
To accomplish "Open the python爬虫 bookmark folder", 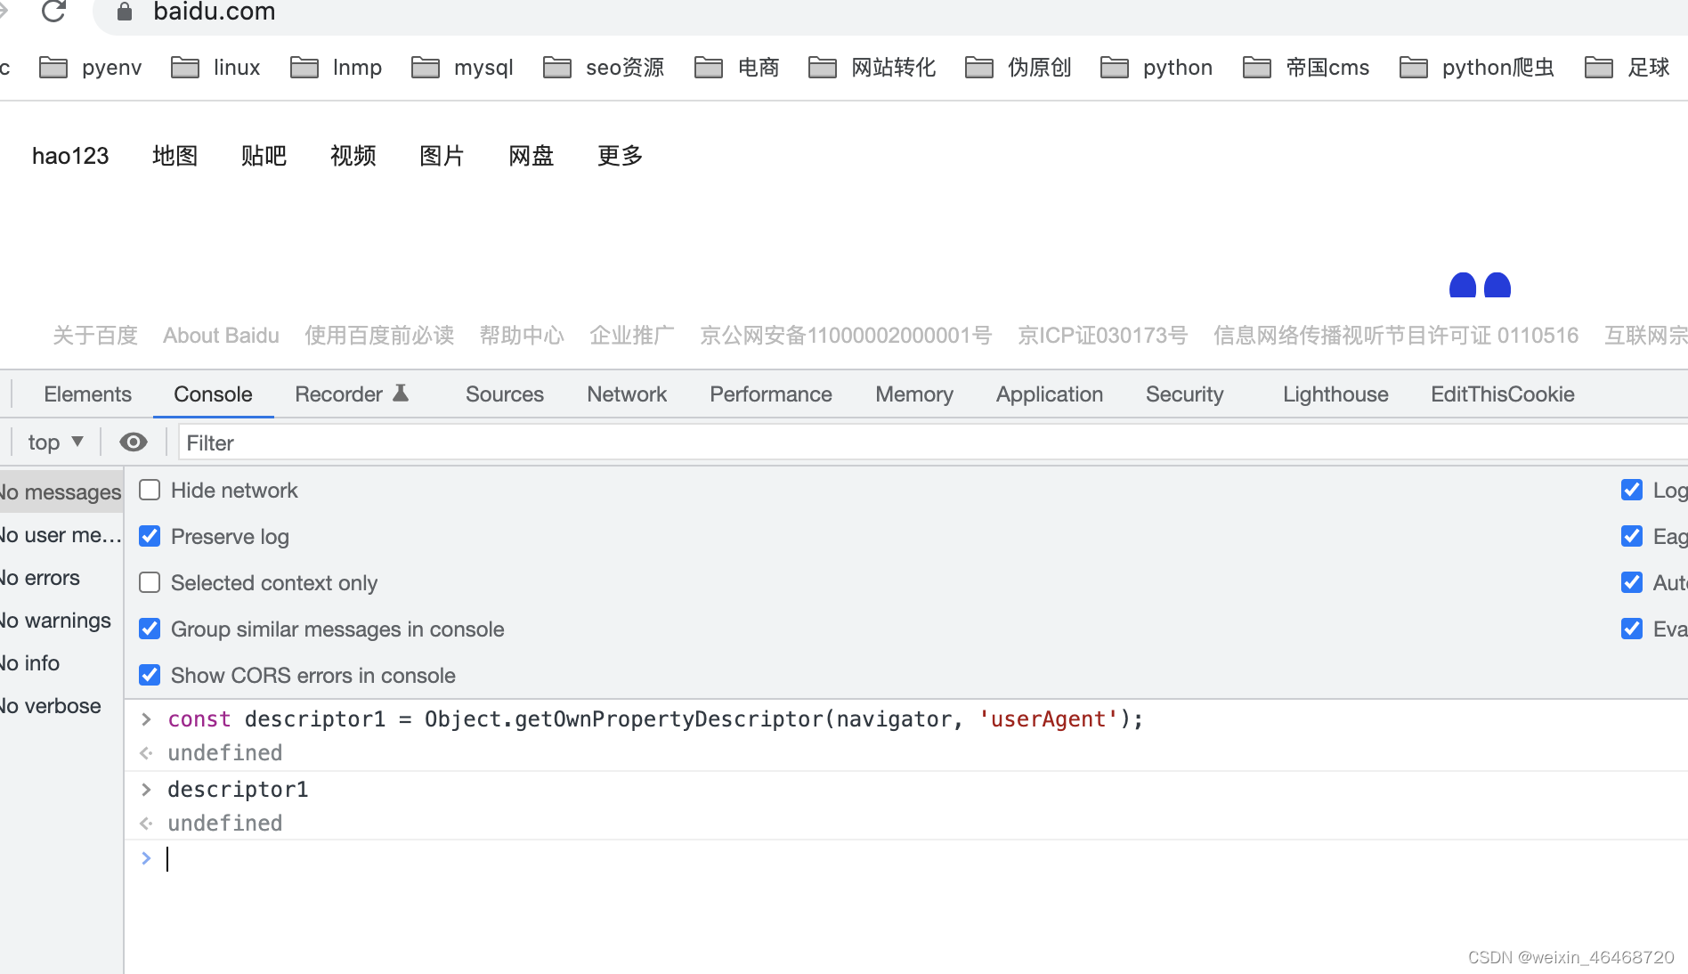I will click(x=1477, y=68).
